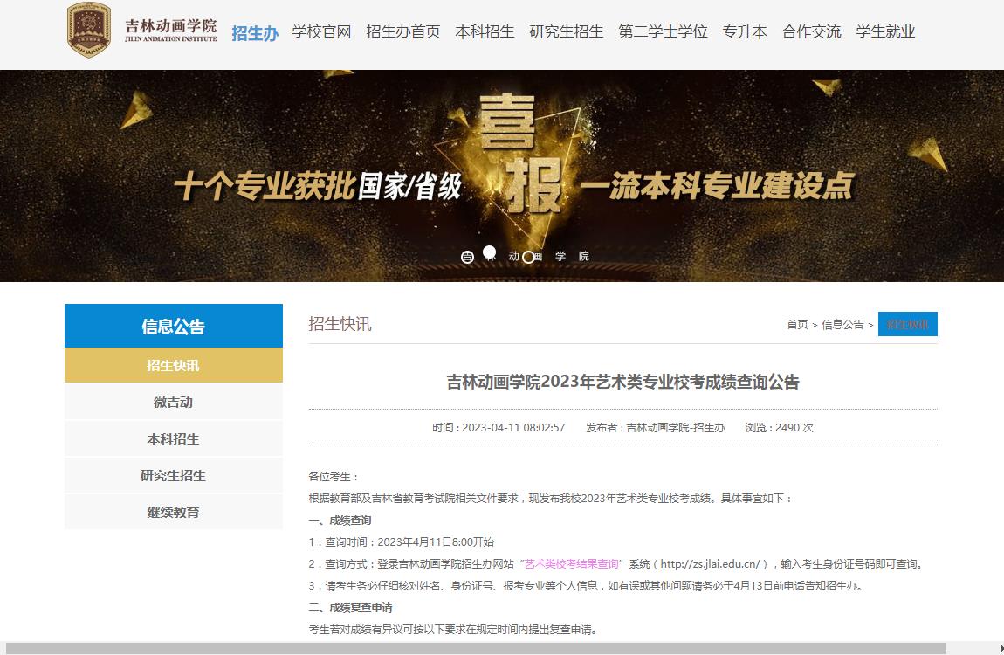1004x655 pixels.
Task: Open 招生快讯 in the left sidebar
Action: pos(174,365)
